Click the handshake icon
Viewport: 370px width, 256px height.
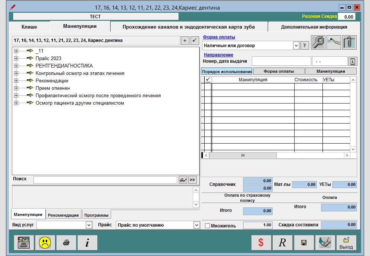point(325,243)
